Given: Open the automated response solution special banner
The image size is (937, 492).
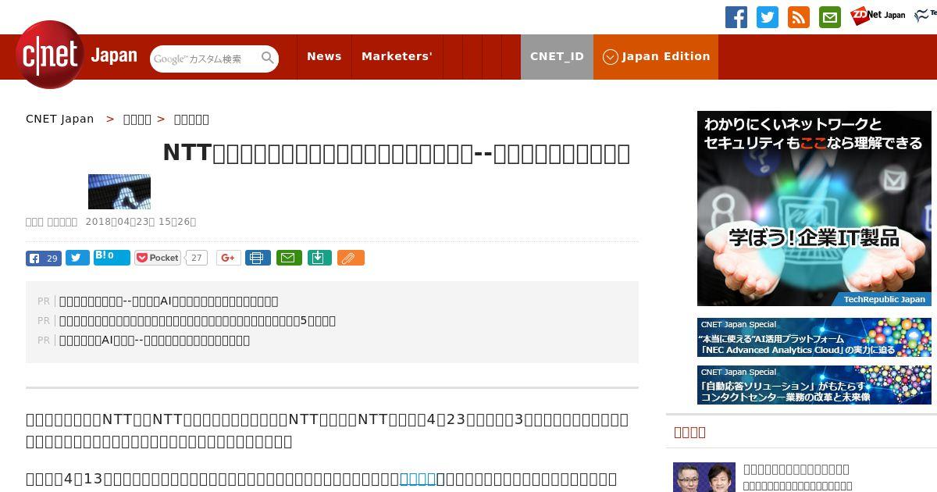Looking at the screenshot, I should [x=814, y=385].
